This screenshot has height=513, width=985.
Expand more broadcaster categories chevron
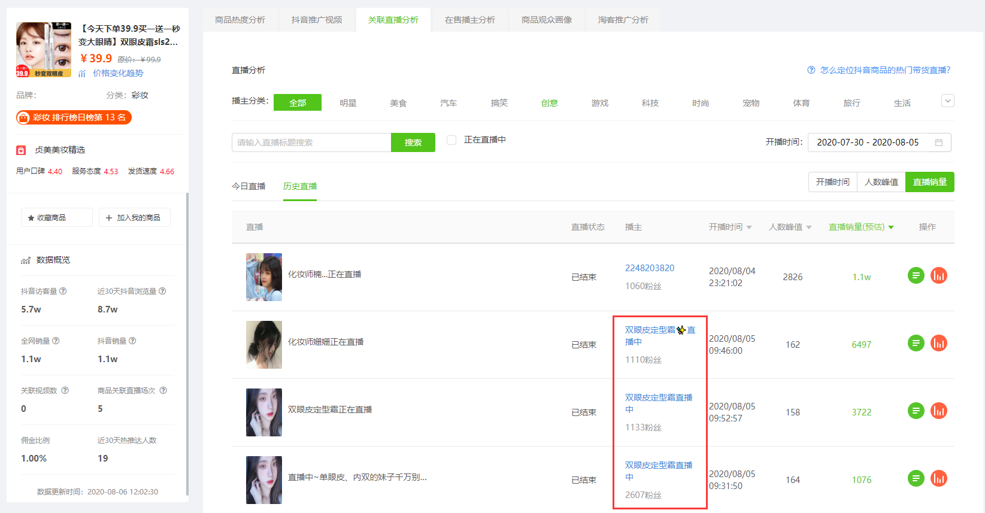[948, 101]
